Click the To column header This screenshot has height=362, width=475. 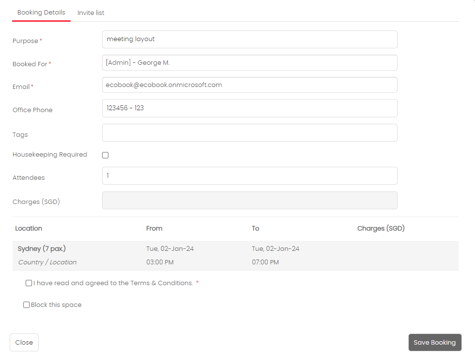[x=255, y=228]
